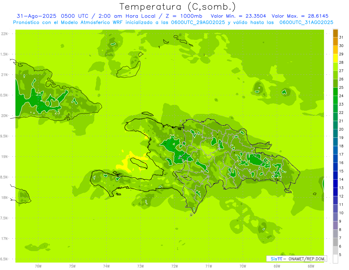
Task: Click the '18N' latitude label
Action: click(x=5, y=198)
